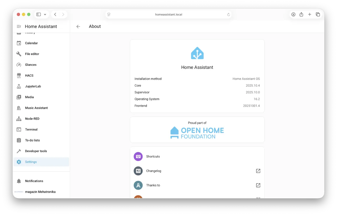Open the Thanks to external link

258,185
